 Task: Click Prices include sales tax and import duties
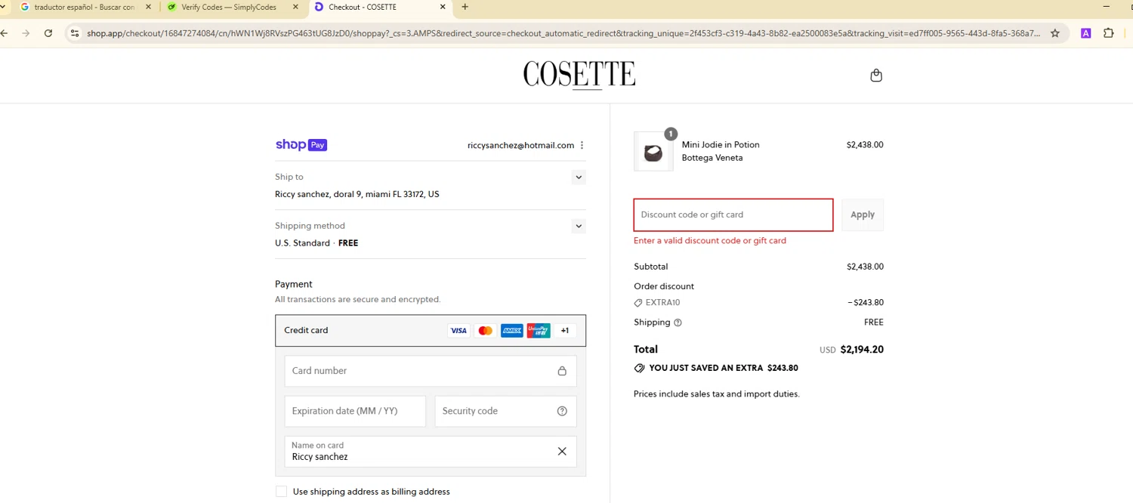click(716, 394)
